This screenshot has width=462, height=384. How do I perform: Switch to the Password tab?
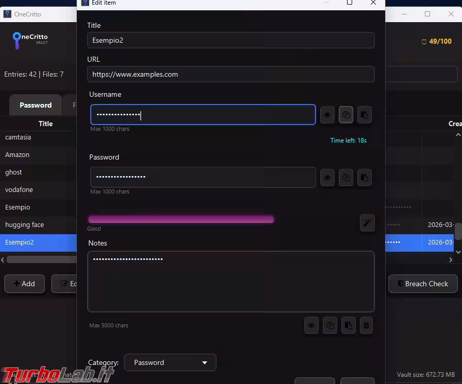pyautogui.click(x=36, y=105)
